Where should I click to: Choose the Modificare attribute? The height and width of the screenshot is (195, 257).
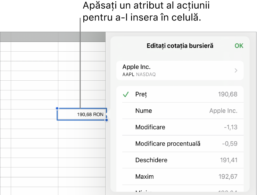pos(150,127)
